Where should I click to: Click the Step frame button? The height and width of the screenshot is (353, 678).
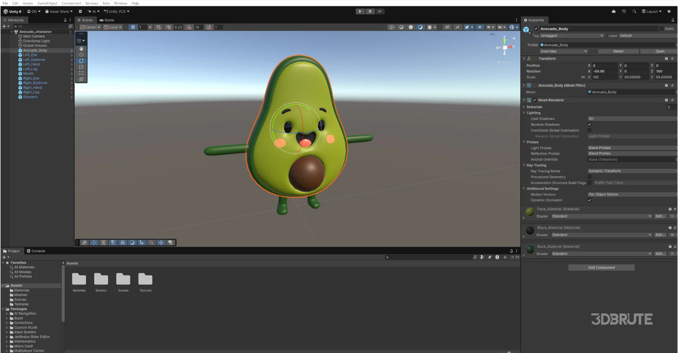click(x=380, y=11)
